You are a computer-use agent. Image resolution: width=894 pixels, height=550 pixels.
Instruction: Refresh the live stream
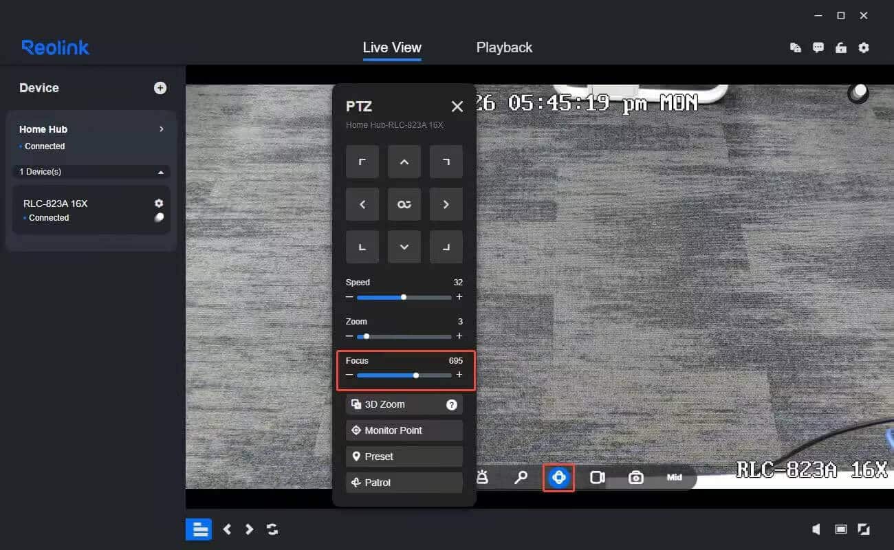click(x=272, y=529)
